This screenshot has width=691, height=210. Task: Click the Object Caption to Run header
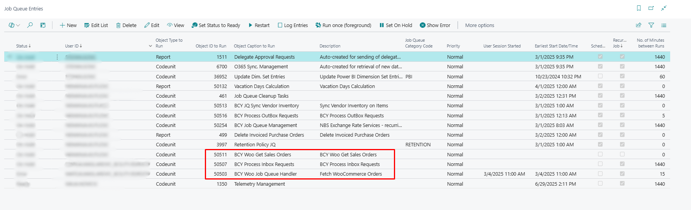tap(254, 46)
